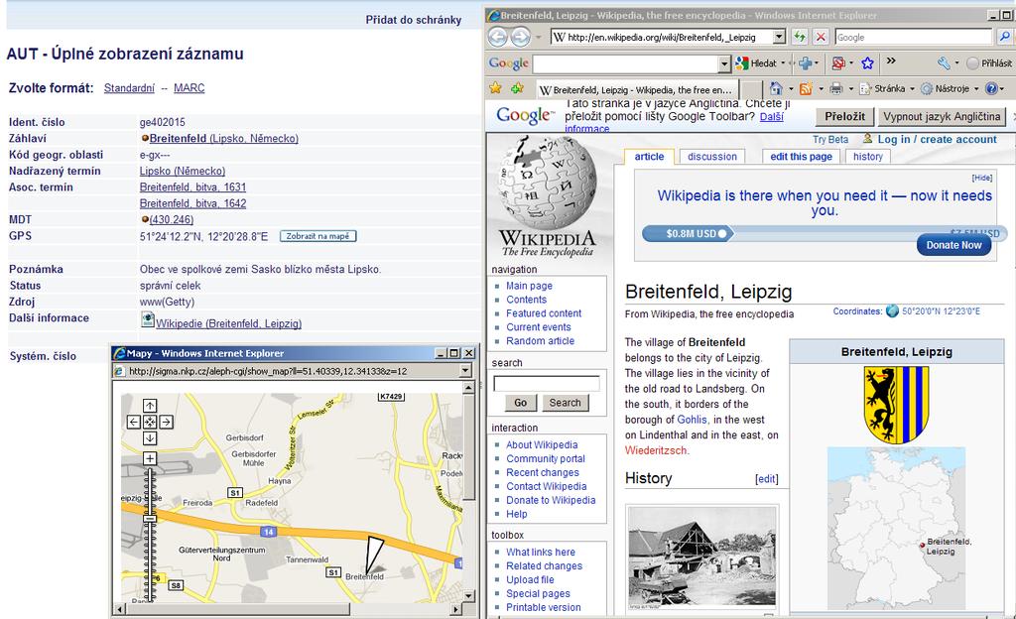Click the Přeložit translate button
The width and height of the screenshot is (1016, 619).
[x=844, y=116]
